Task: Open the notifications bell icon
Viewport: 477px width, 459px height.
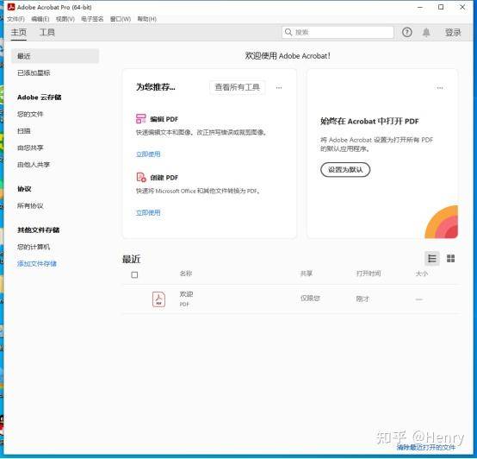Action: tap(426, 32)
